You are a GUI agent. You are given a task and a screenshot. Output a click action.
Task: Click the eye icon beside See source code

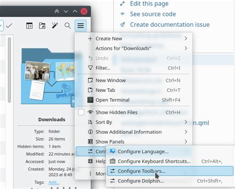(122, 14)
